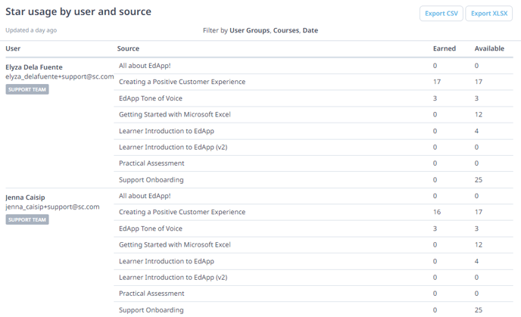
Task: Click the Export XLSX button
Action: (488, 14)
